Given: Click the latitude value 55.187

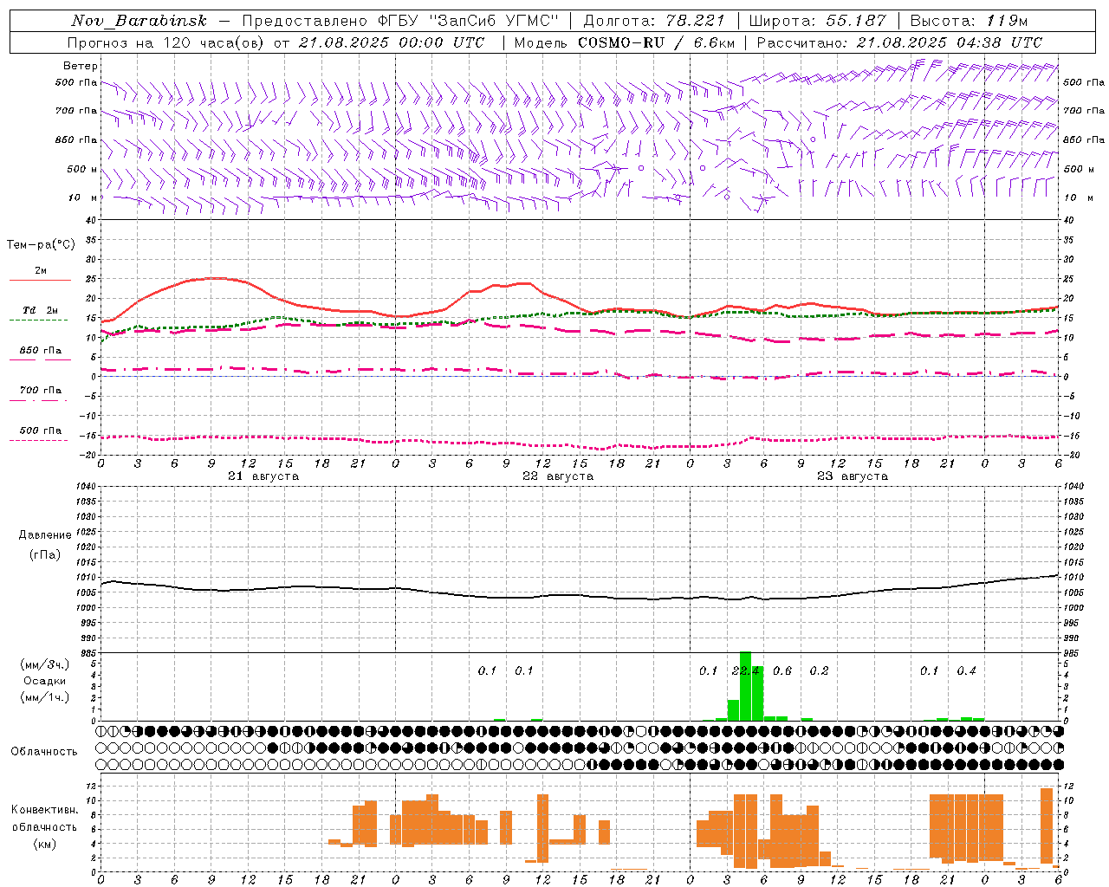Looking at the screenshot, I should (854, 21).
